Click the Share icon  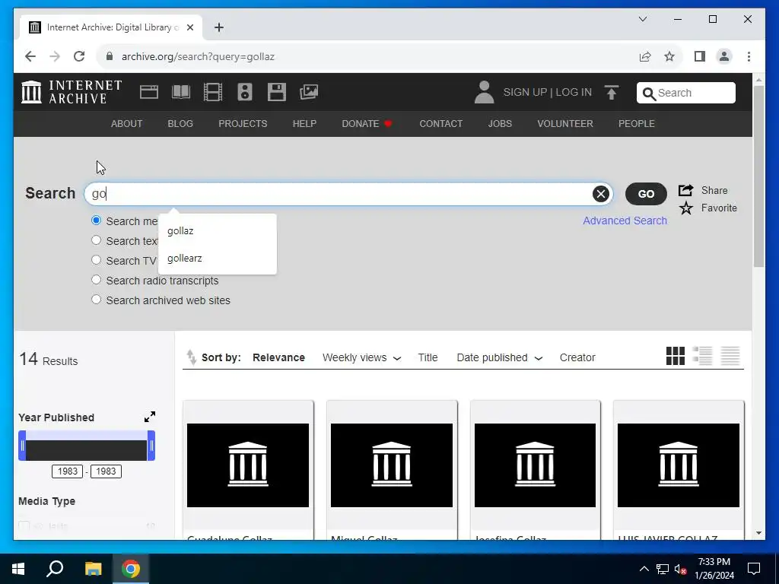[x=686, y=190]
